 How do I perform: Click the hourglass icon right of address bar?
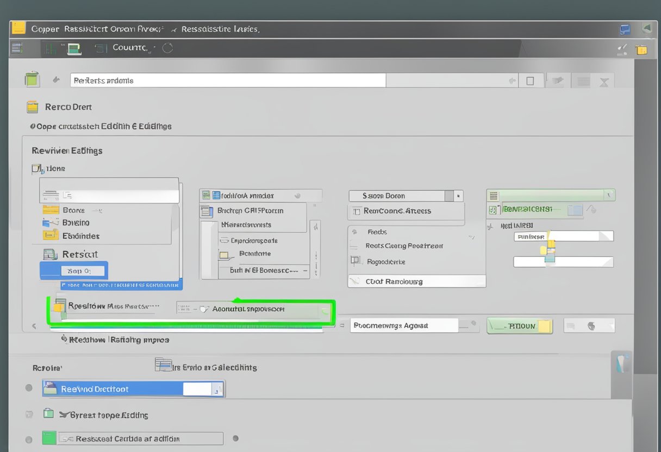[x=603, y=81]
